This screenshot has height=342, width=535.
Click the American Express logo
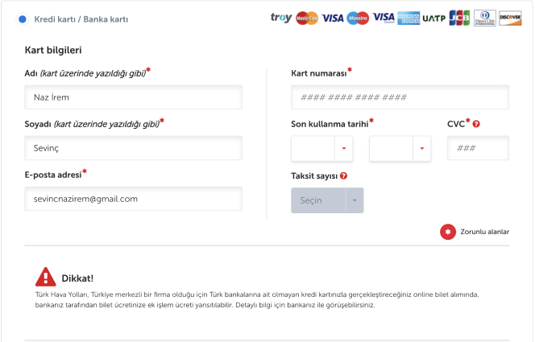tap(409, 18)
